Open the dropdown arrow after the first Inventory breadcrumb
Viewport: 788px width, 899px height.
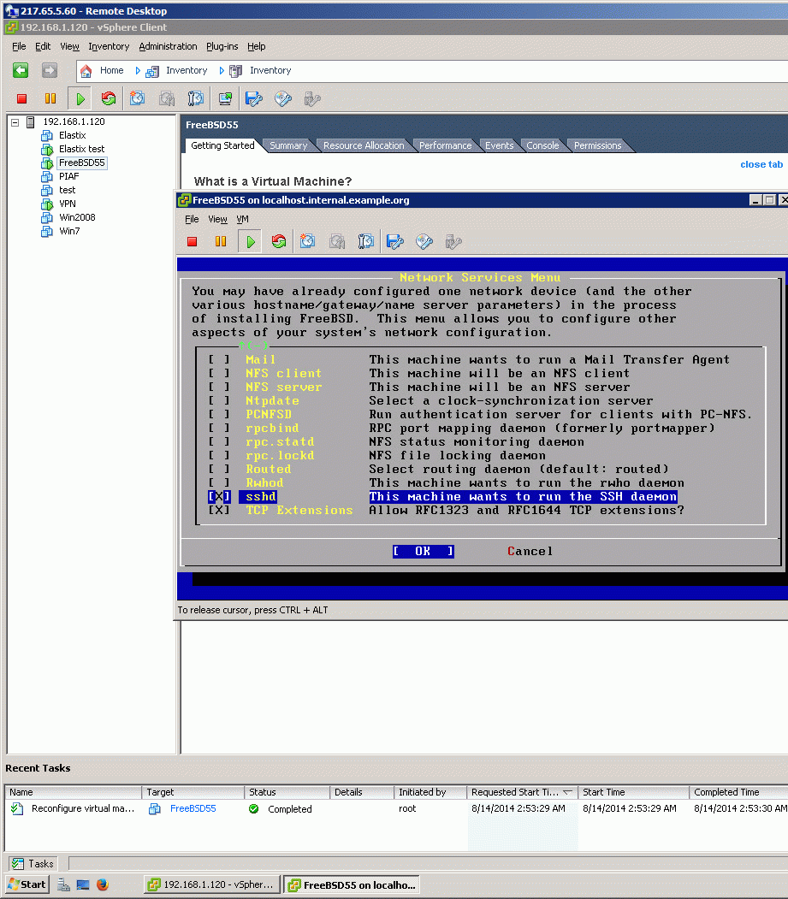[x=222, y=70]
